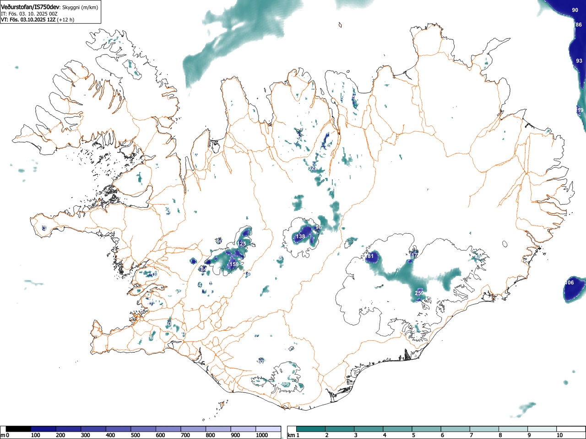Click the 159 visibility value label
This screenshot has width=586, height=439.
pos(234,264)
